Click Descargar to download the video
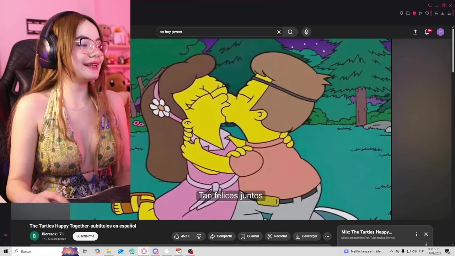The image size is (455, 256). coord(307,236)
